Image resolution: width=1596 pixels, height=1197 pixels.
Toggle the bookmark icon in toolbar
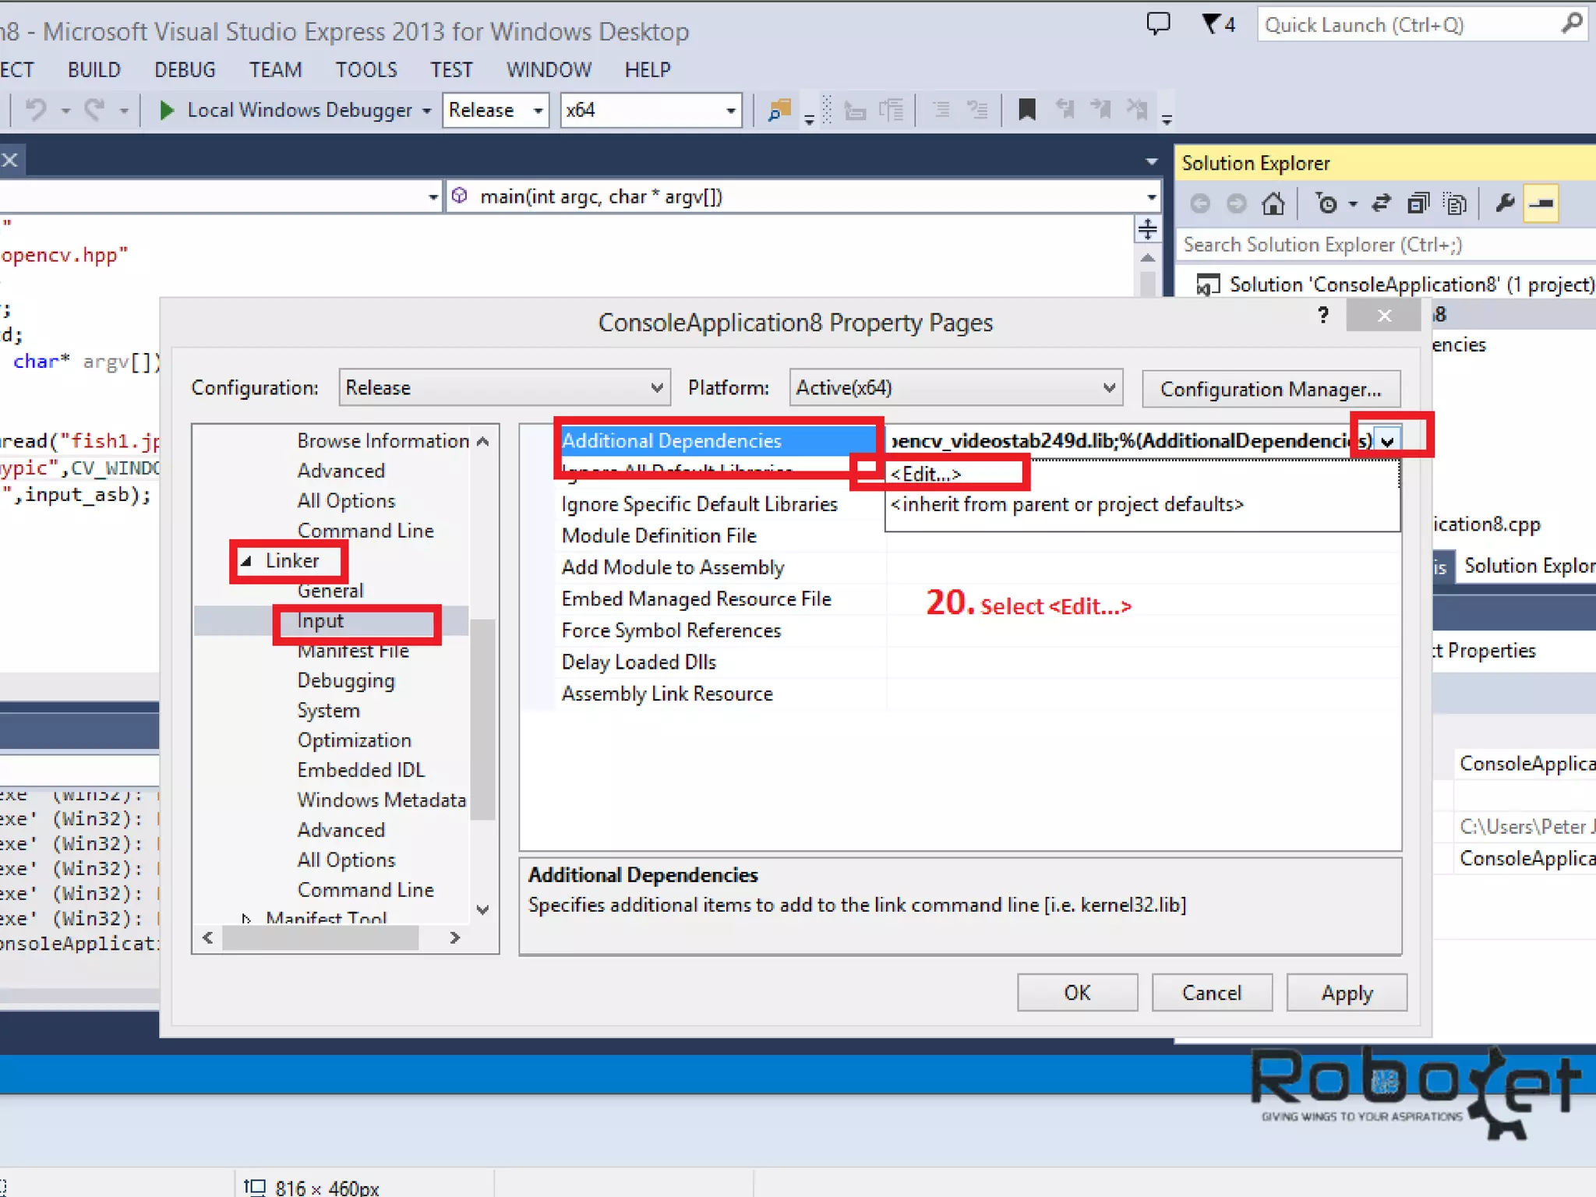click(x=1026, y=110)
